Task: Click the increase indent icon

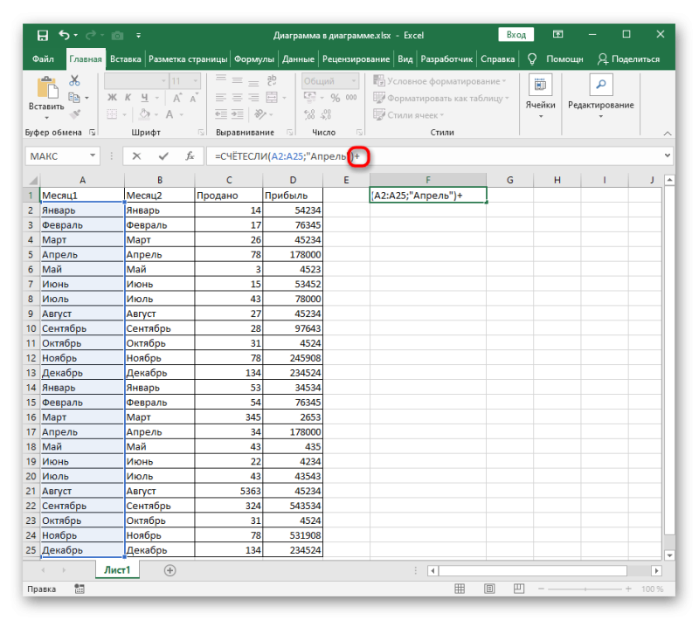Action: [x=237, y=114]
